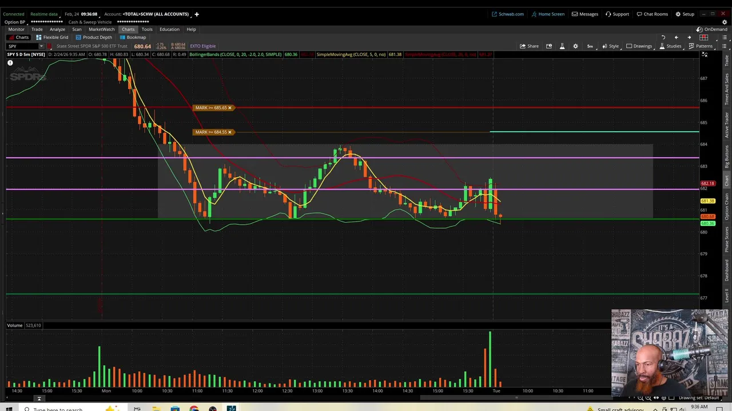Open File Explorer from the taskbar

[156, 409]
